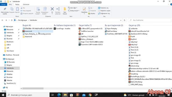
Task: Click the forward navigation arrow
Action: click(x=6, y=20)
